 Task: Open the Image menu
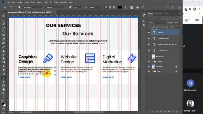(x=20, y=2)
